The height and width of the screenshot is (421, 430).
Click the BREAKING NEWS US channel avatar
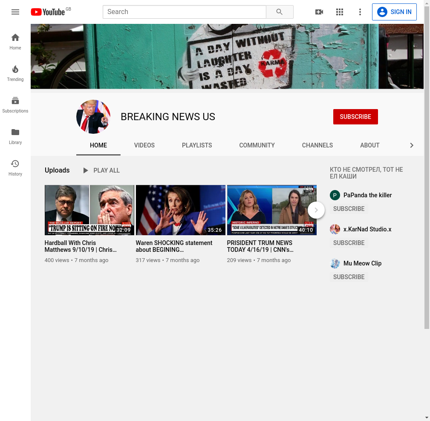[x=93, y=117]
